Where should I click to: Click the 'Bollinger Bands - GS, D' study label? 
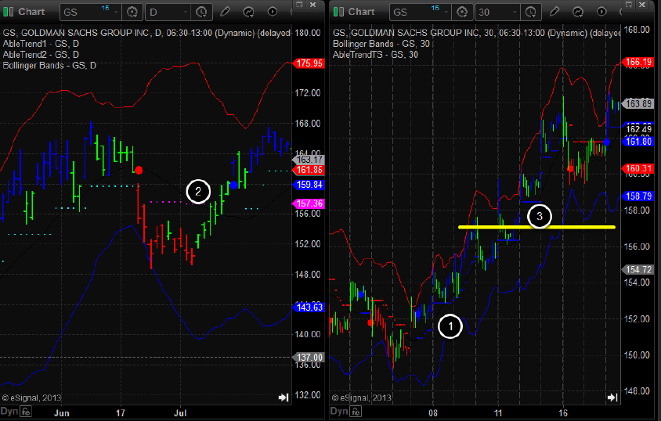50,66
